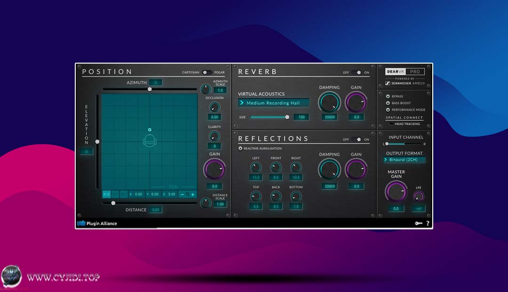The height and width of the screenshot is (292, 508).
Task: Click the Clarity value field
Action: coord(214,146)
